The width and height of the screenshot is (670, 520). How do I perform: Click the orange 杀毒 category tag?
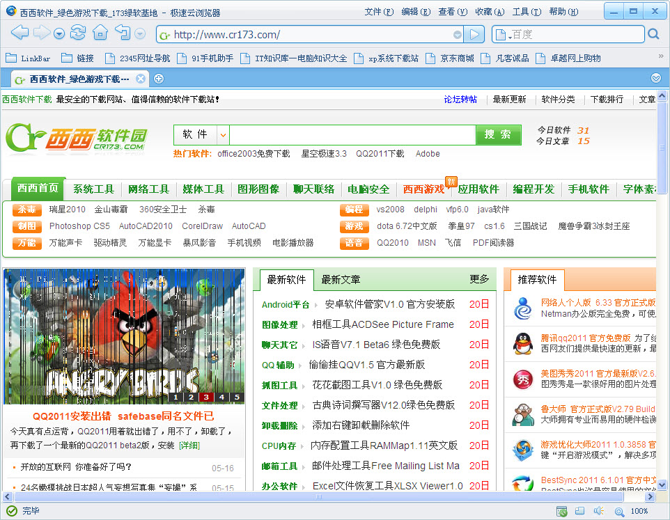tap(27, 210)
